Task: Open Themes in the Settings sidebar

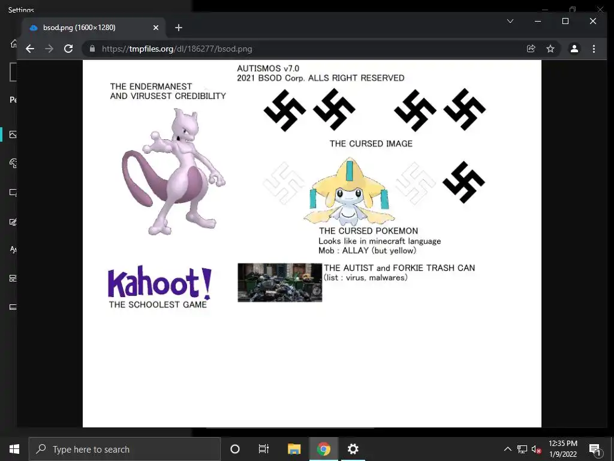Action: tap(13, 222)
